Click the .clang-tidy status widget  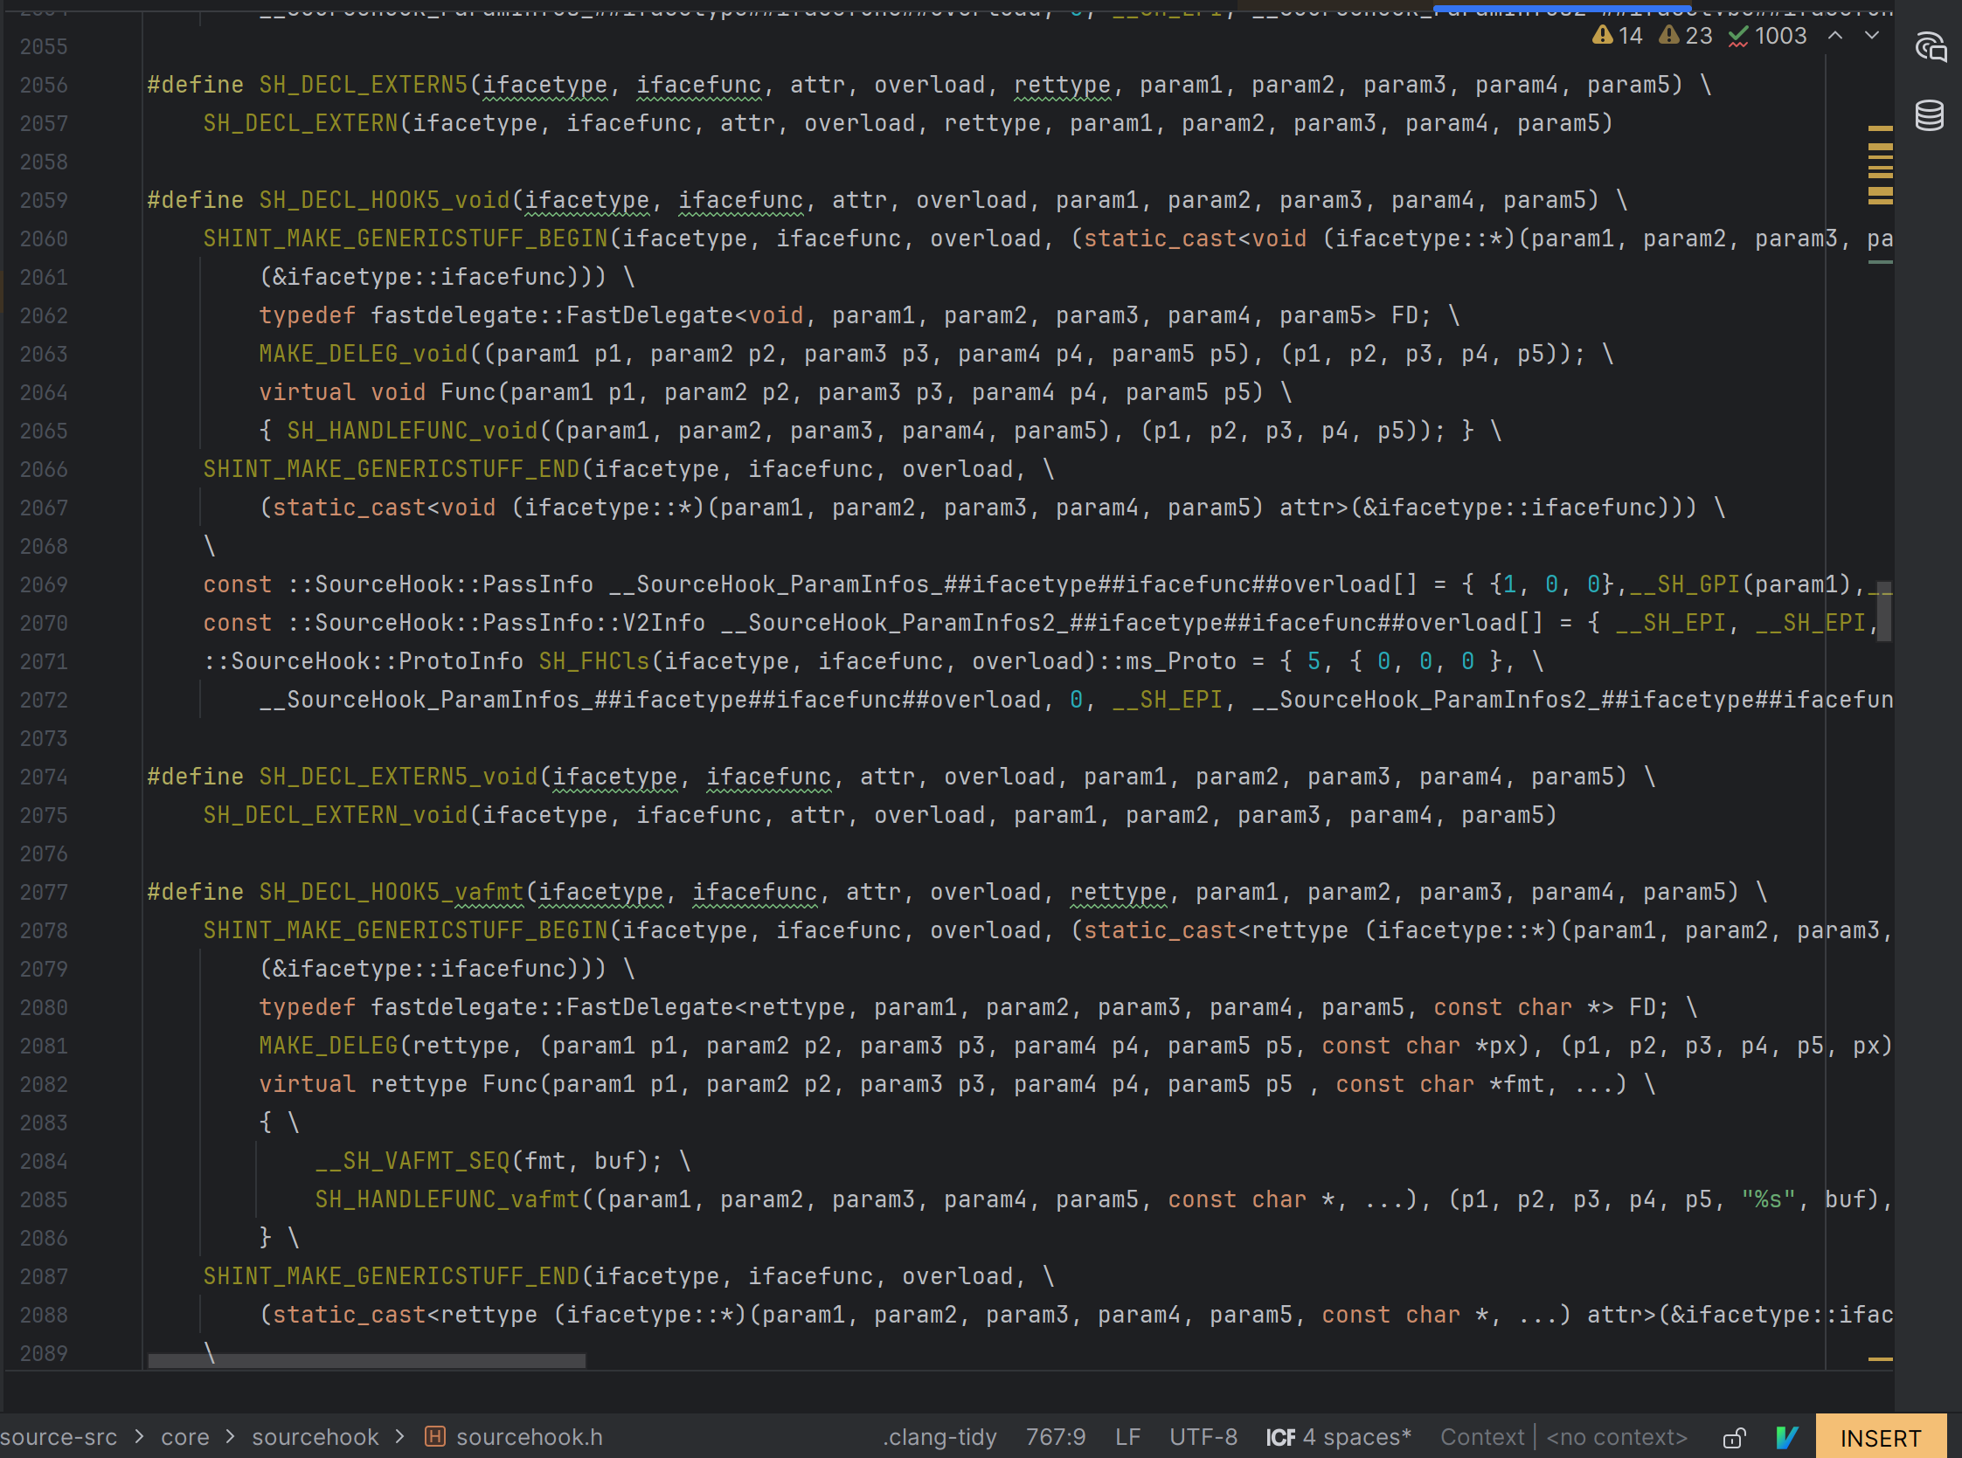(939, 1437)
